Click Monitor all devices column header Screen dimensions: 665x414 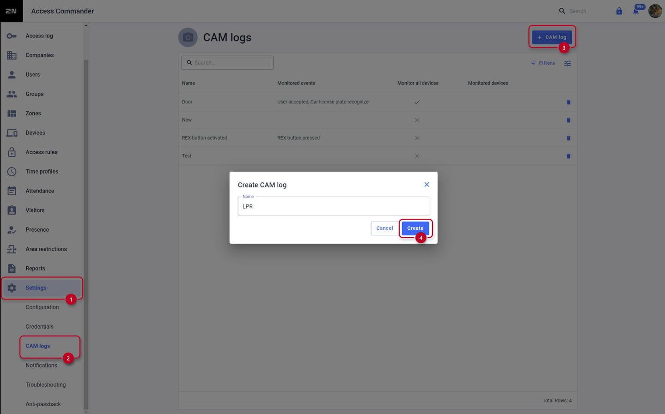418,83
